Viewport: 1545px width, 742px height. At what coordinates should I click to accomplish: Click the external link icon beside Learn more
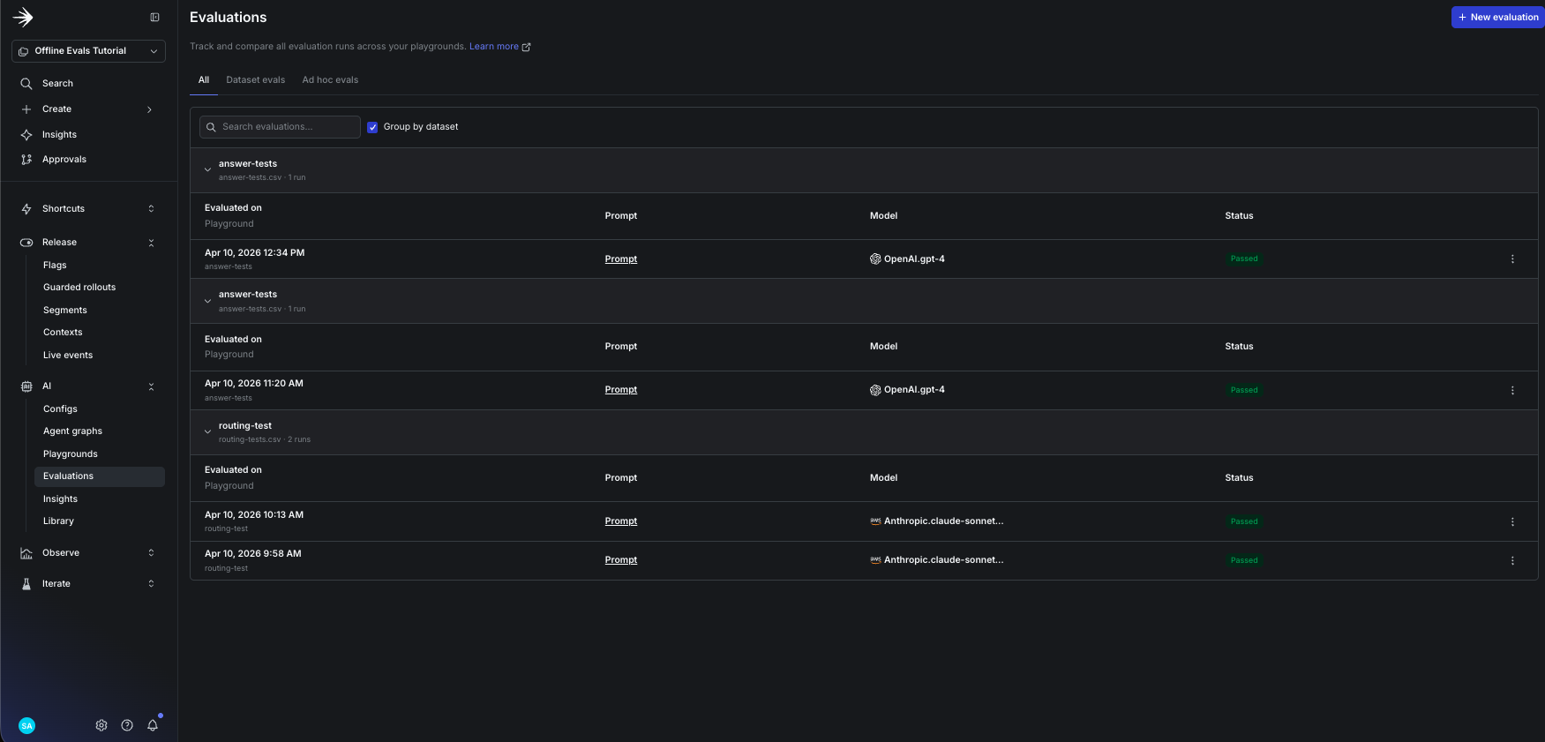tap(527, 48)
